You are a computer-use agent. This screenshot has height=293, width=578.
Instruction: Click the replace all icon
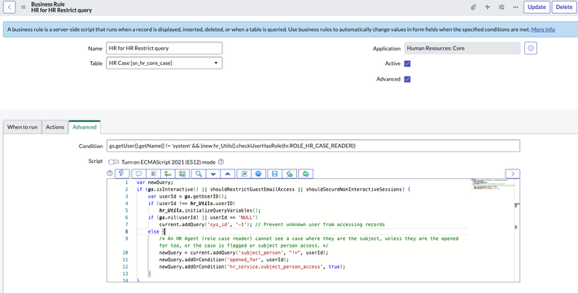tap(182, 173)
